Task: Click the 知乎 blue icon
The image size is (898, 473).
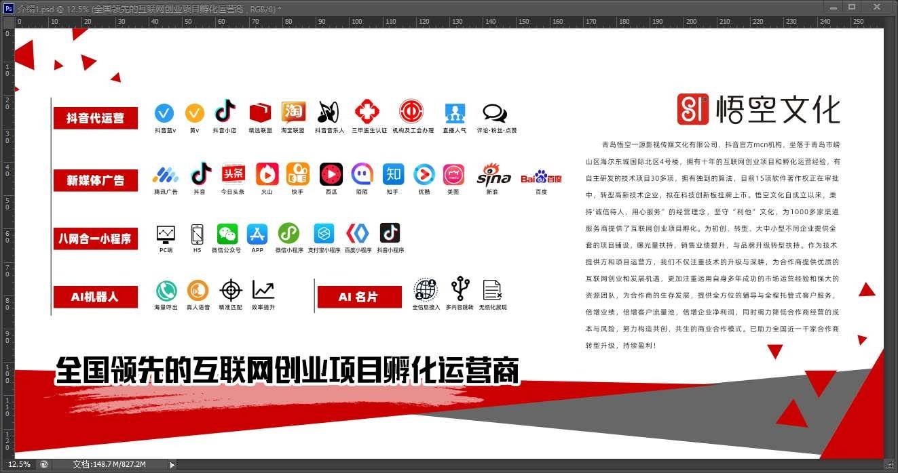Action: point(393,174)
